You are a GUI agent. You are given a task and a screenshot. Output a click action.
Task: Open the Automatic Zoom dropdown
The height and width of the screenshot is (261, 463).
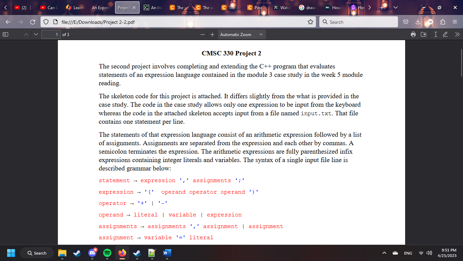pos(242,34)
